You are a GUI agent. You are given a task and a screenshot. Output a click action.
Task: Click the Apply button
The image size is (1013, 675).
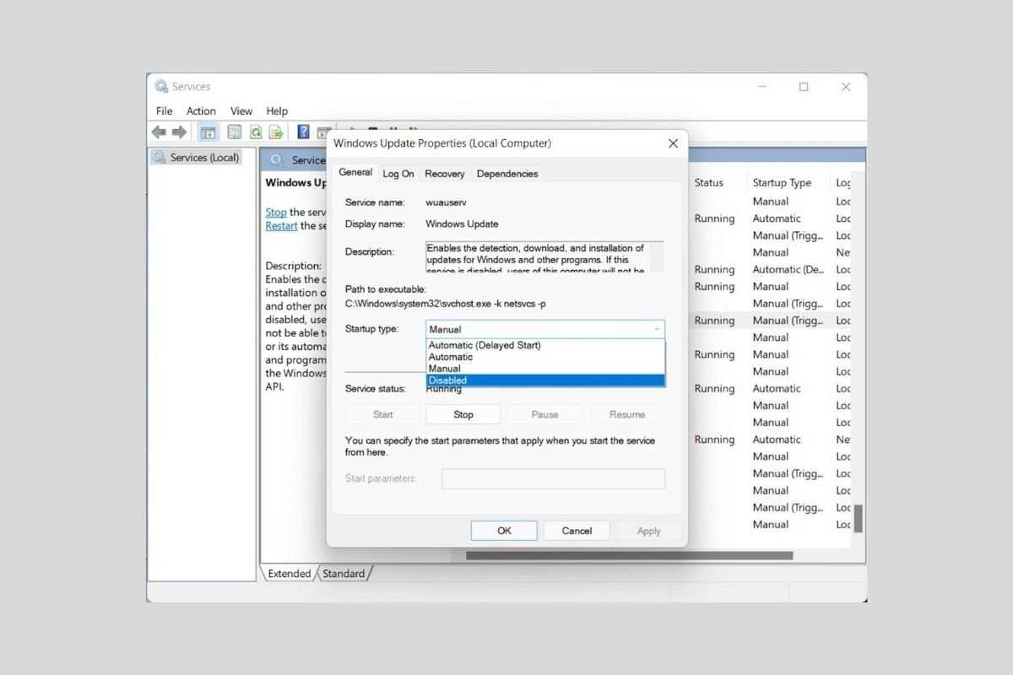coord(649,531)
